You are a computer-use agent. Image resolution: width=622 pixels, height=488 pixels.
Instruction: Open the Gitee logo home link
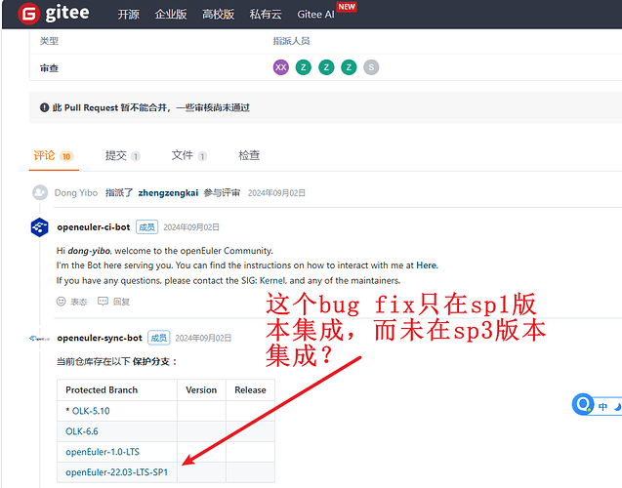coord(54,13)
